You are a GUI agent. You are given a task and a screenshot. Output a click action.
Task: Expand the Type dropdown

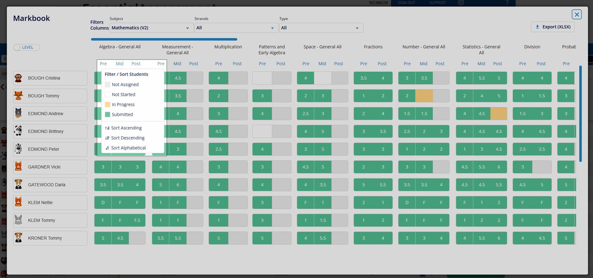[321, 28]
